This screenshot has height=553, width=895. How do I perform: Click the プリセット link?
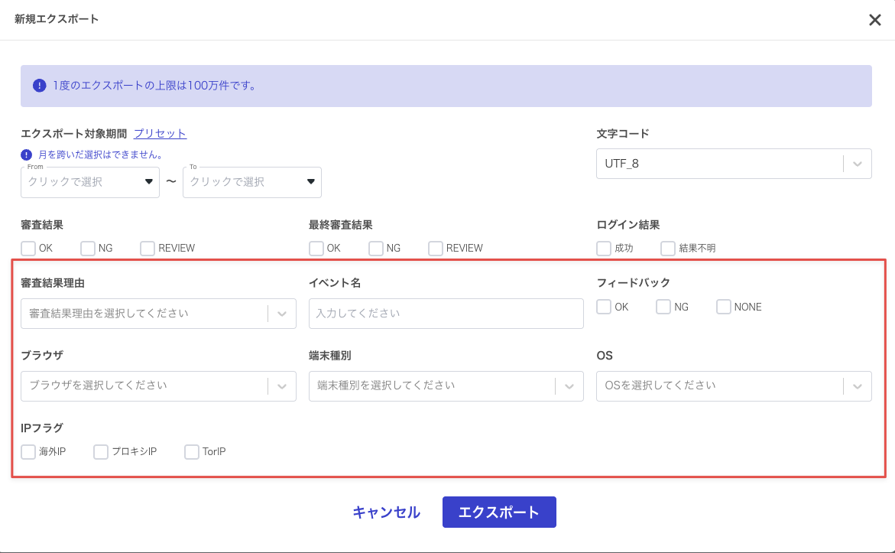click(160, 133)
